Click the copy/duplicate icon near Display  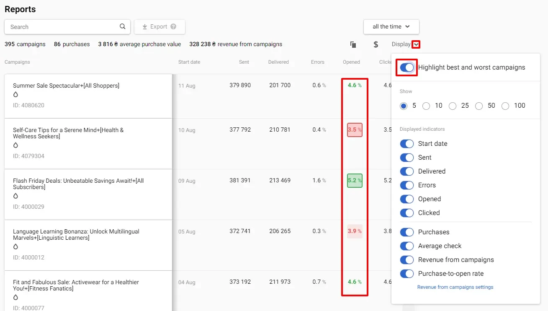(x=353, y=44)
